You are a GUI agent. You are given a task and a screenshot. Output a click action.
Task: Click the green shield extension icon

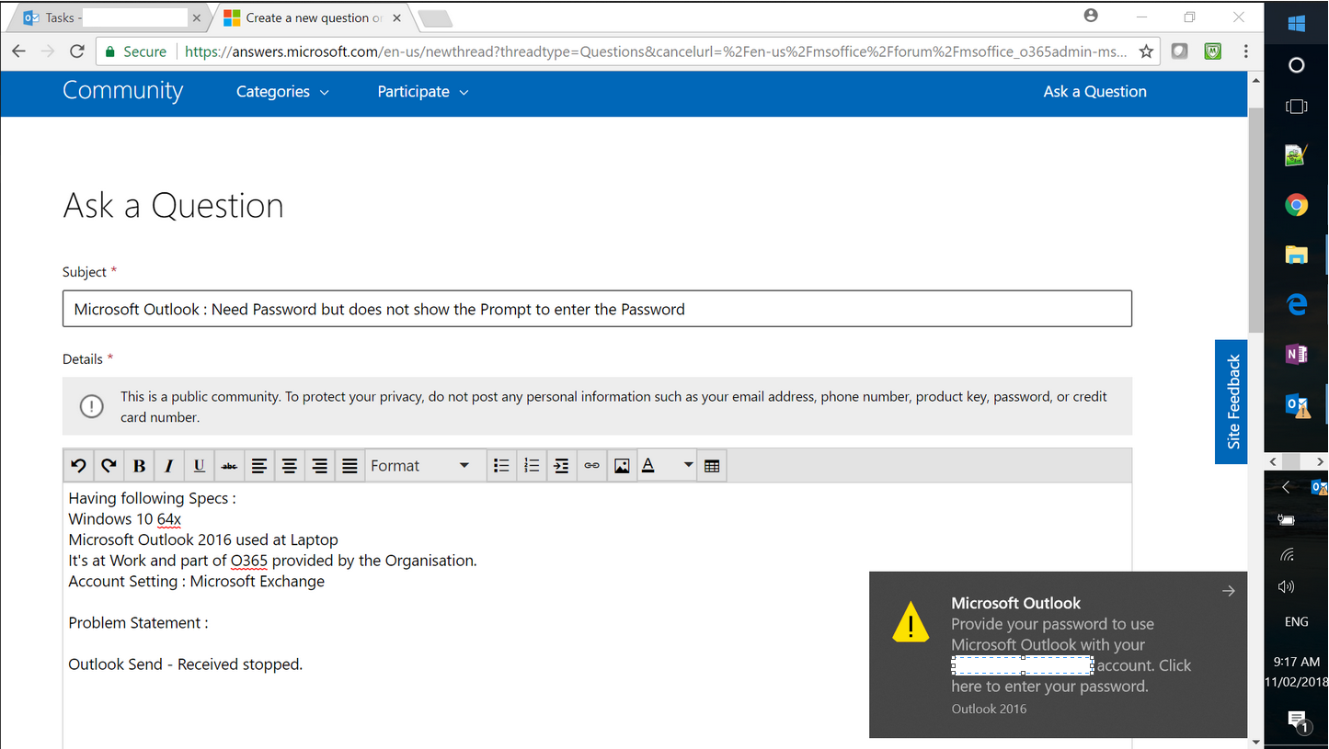(1213, 51)
